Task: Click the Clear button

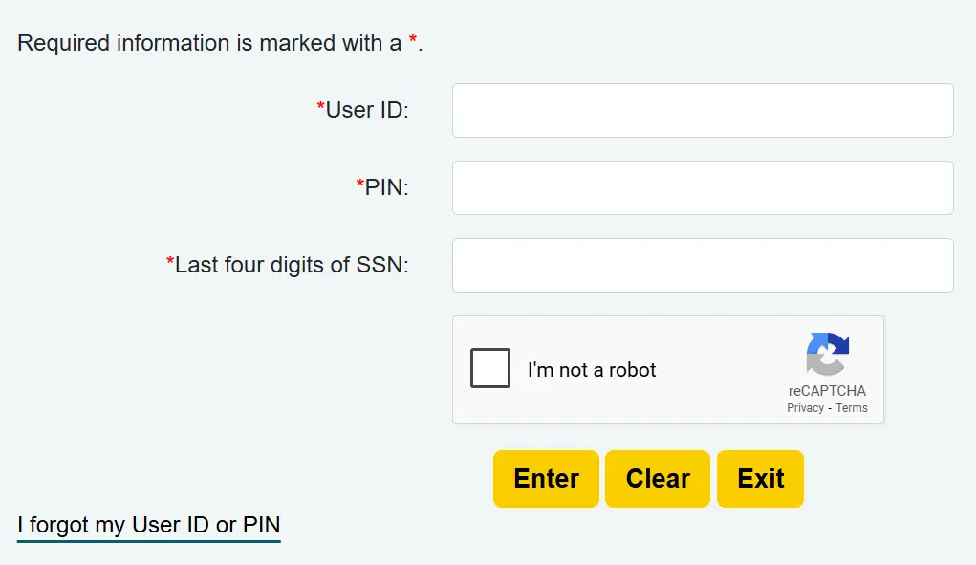Action: click(658, 479)
